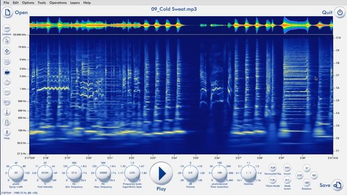Open the Operations menu
The image size is (347, 195).
(58, 3)
